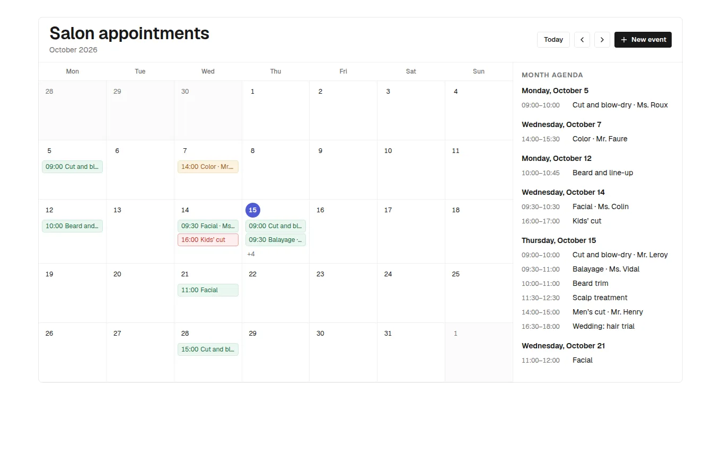Select day 1 of October (Thursday) in the grid

point(252,92)
